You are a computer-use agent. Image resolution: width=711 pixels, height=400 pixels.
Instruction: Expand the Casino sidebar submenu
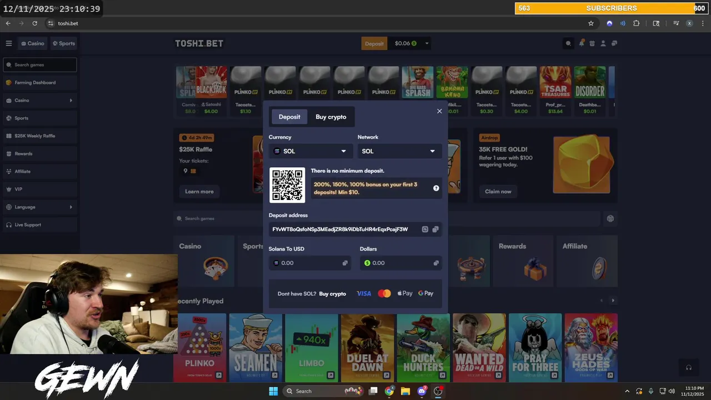[x=71, y=101]
